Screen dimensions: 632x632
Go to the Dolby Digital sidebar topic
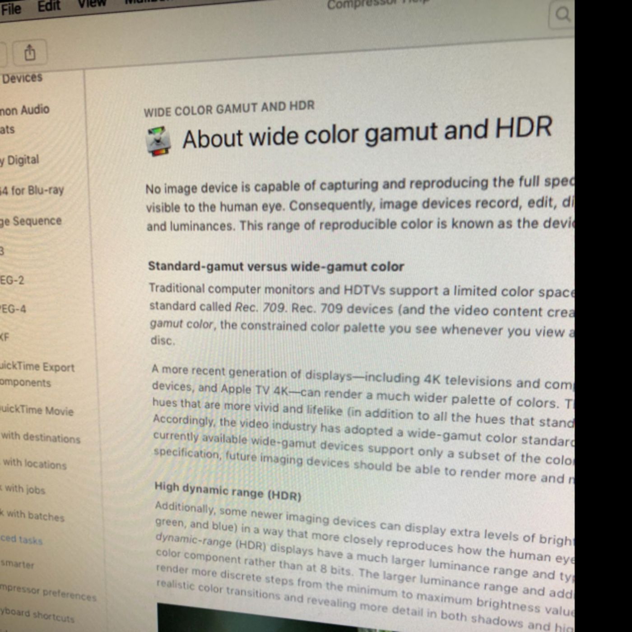[x=20, y=160]
